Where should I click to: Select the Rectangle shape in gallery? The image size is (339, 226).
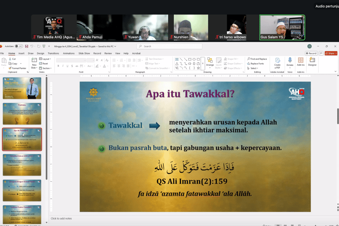(x=190, y=59)
